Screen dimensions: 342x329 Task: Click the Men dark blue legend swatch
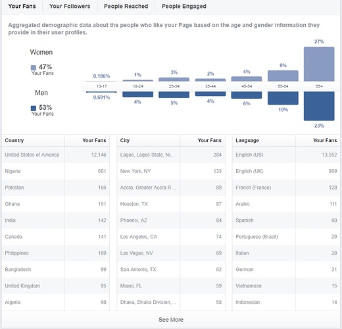pos(34,108)
